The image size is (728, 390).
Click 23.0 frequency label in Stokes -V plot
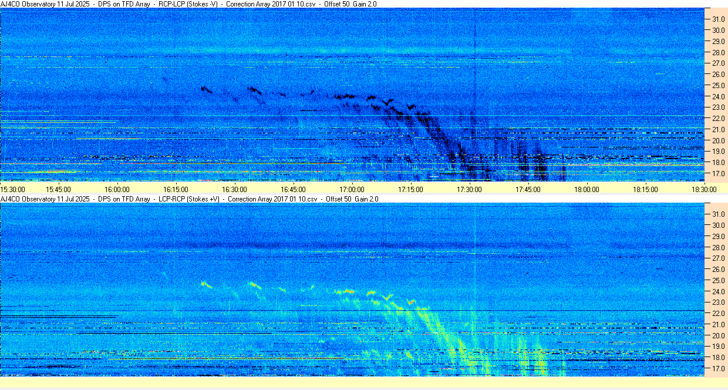click(718, 107)
